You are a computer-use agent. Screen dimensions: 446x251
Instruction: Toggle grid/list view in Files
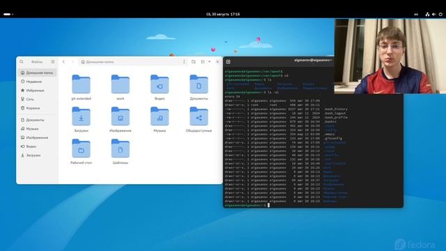[203, 62]
